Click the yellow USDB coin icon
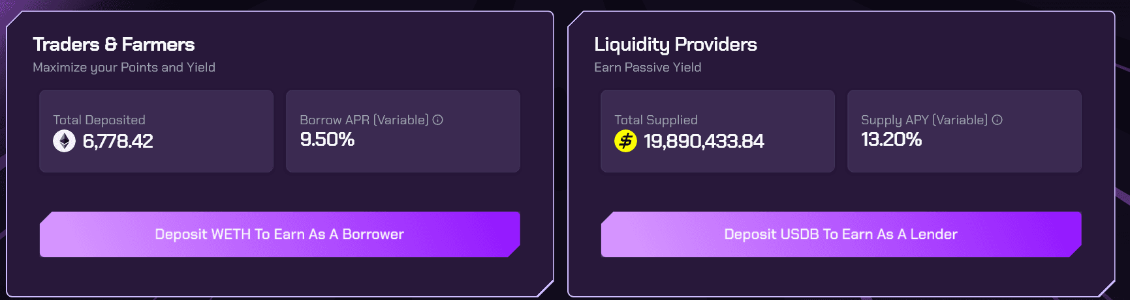The height and width of the screenshot is (300, 1130). pos(625,141)
